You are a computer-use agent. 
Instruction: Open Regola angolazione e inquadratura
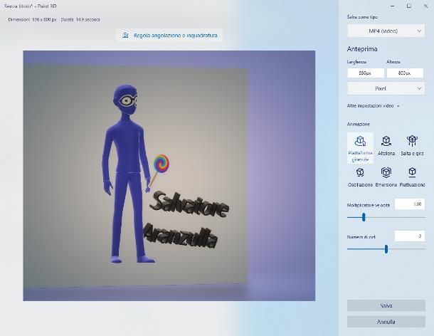169,36
